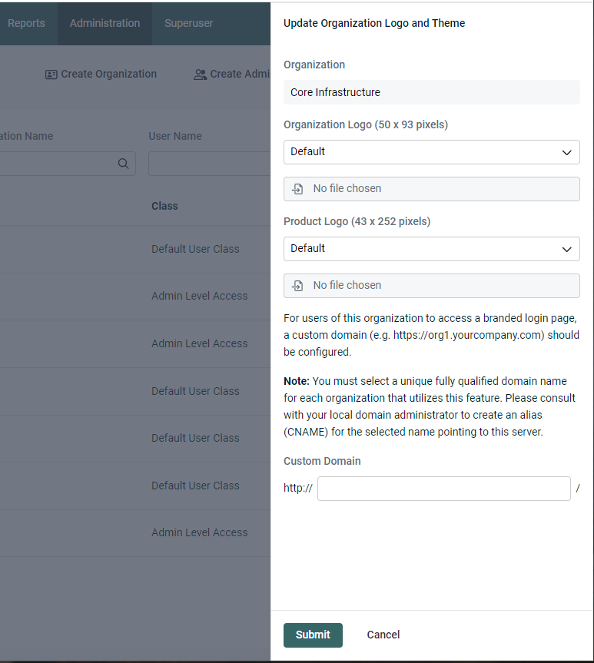Click the Create Organization card icon
594x663 pixels.
coord(51,75)
